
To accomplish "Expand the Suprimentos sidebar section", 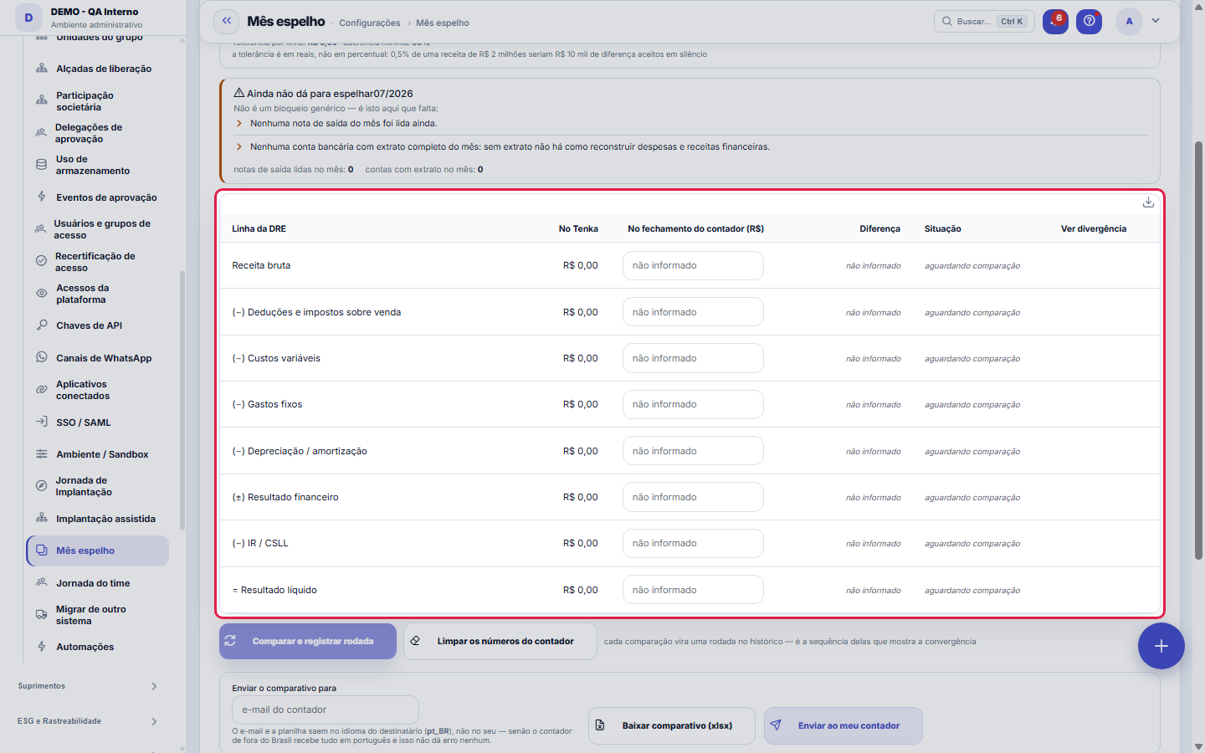I will (88, 686).
